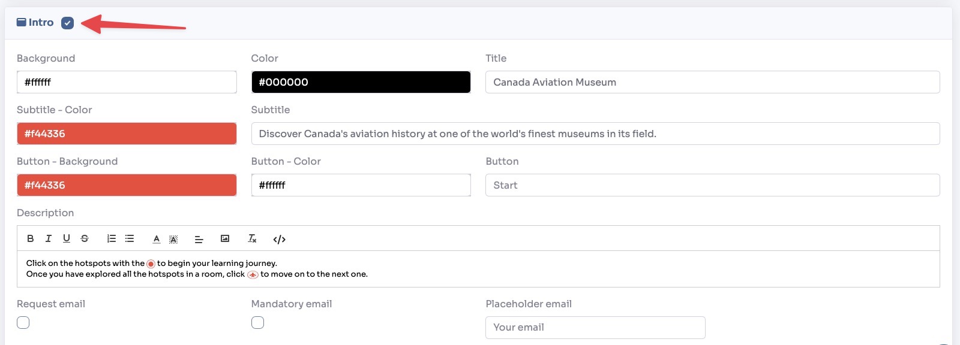Open the text alignment option
Image resolution: width=960 pixels, height=345 pixels.
[199, 239]
